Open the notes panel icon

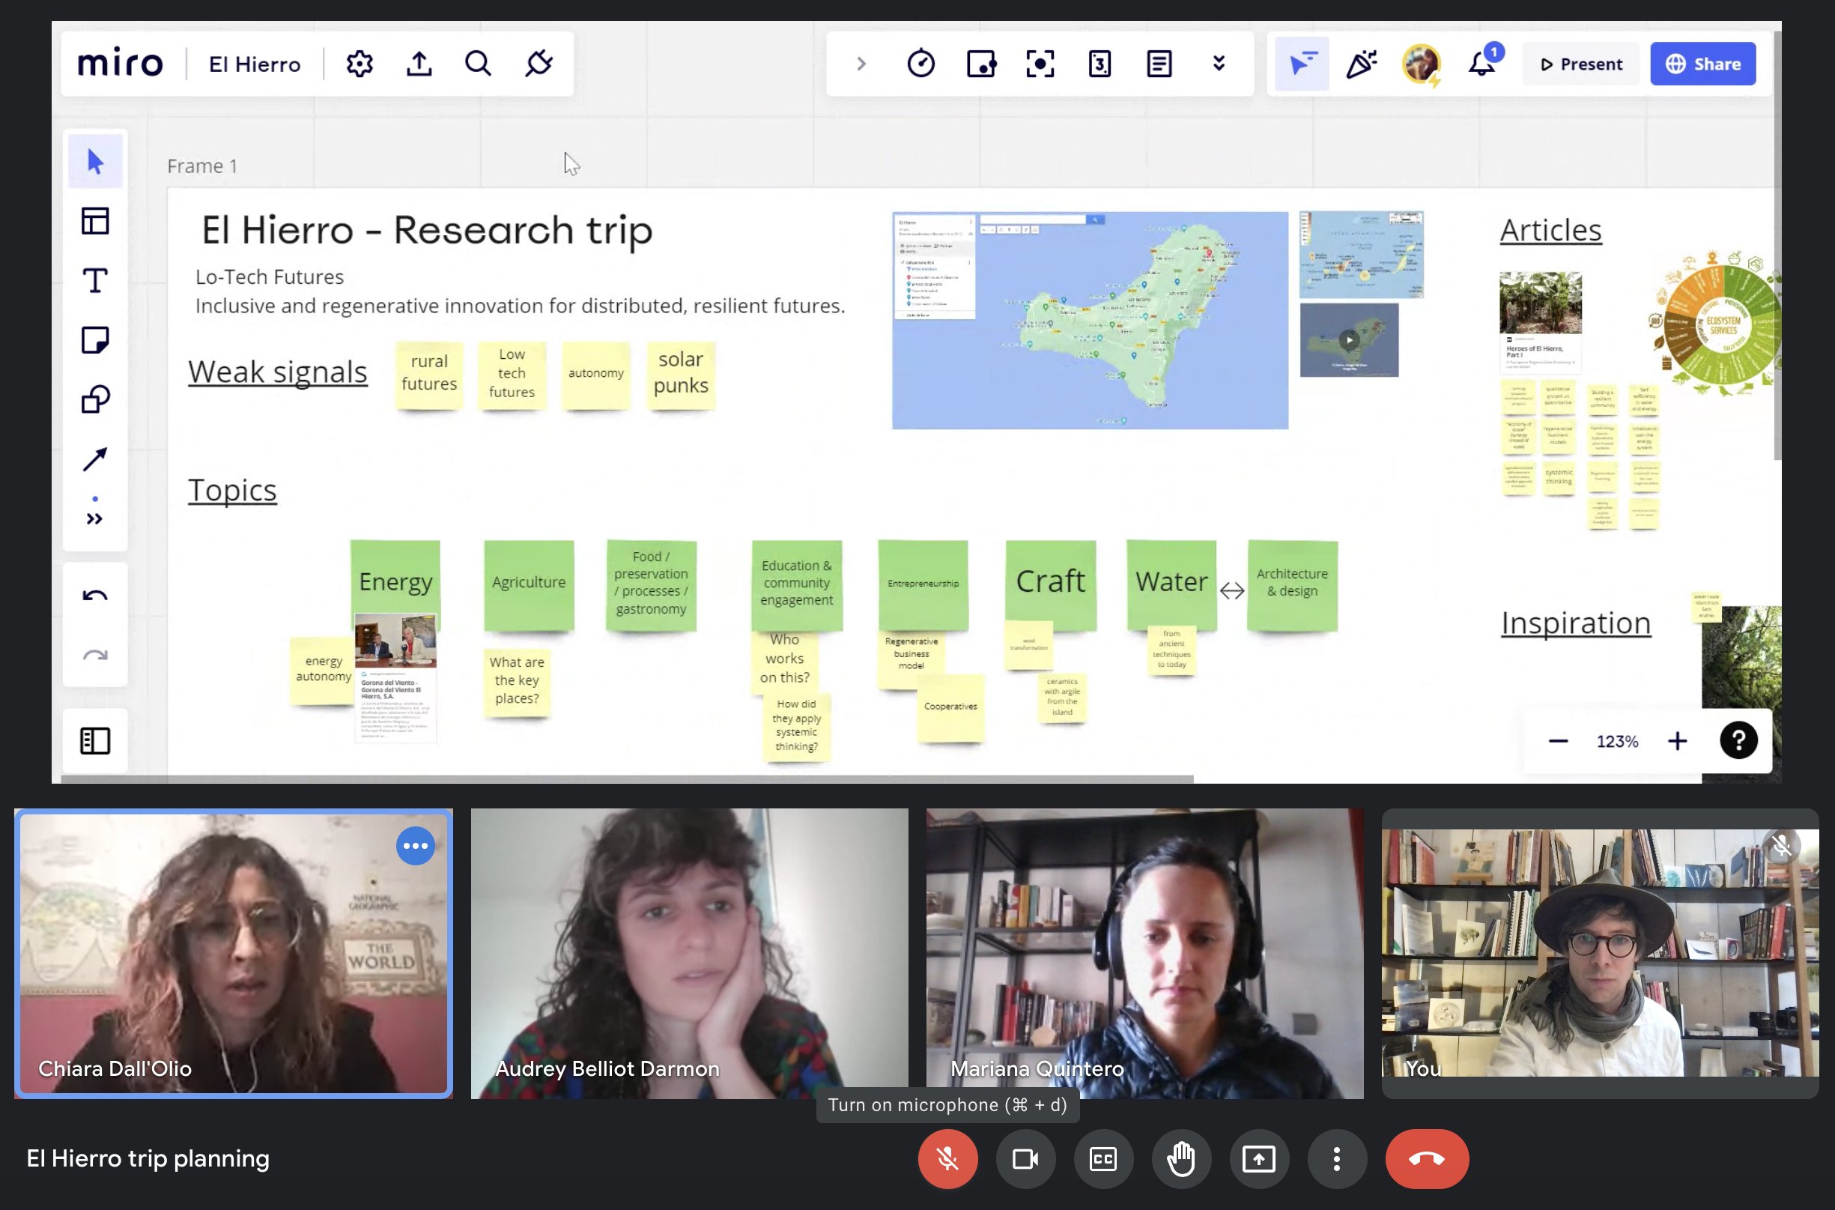tap(1159, 63)
